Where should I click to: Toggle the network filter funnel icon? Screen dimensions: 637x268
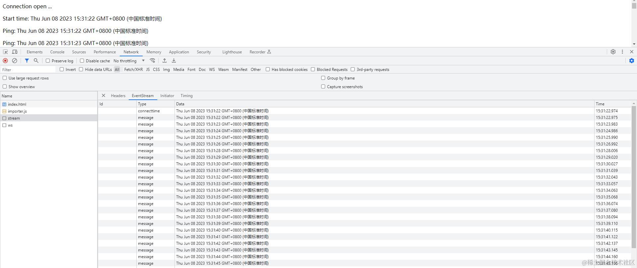[27, 61]
